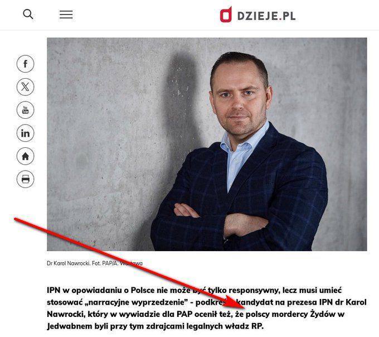379x337 pixels.
Task: Share the article on Facebook
Action: pyautogui.click(x=26, y=64)
